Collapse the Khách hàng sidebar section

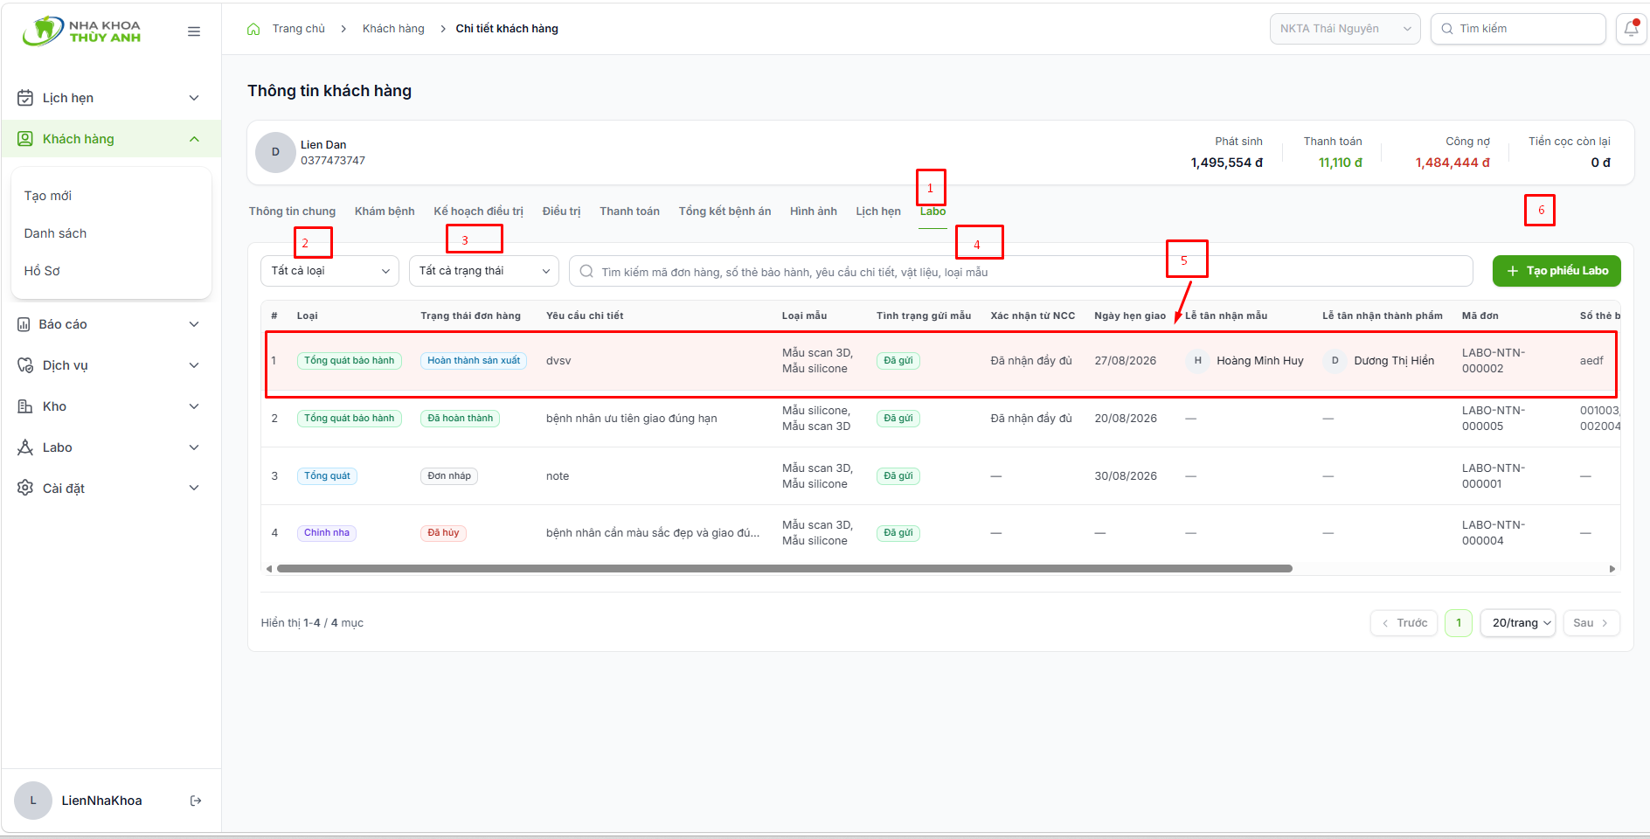tap(194, 139)
